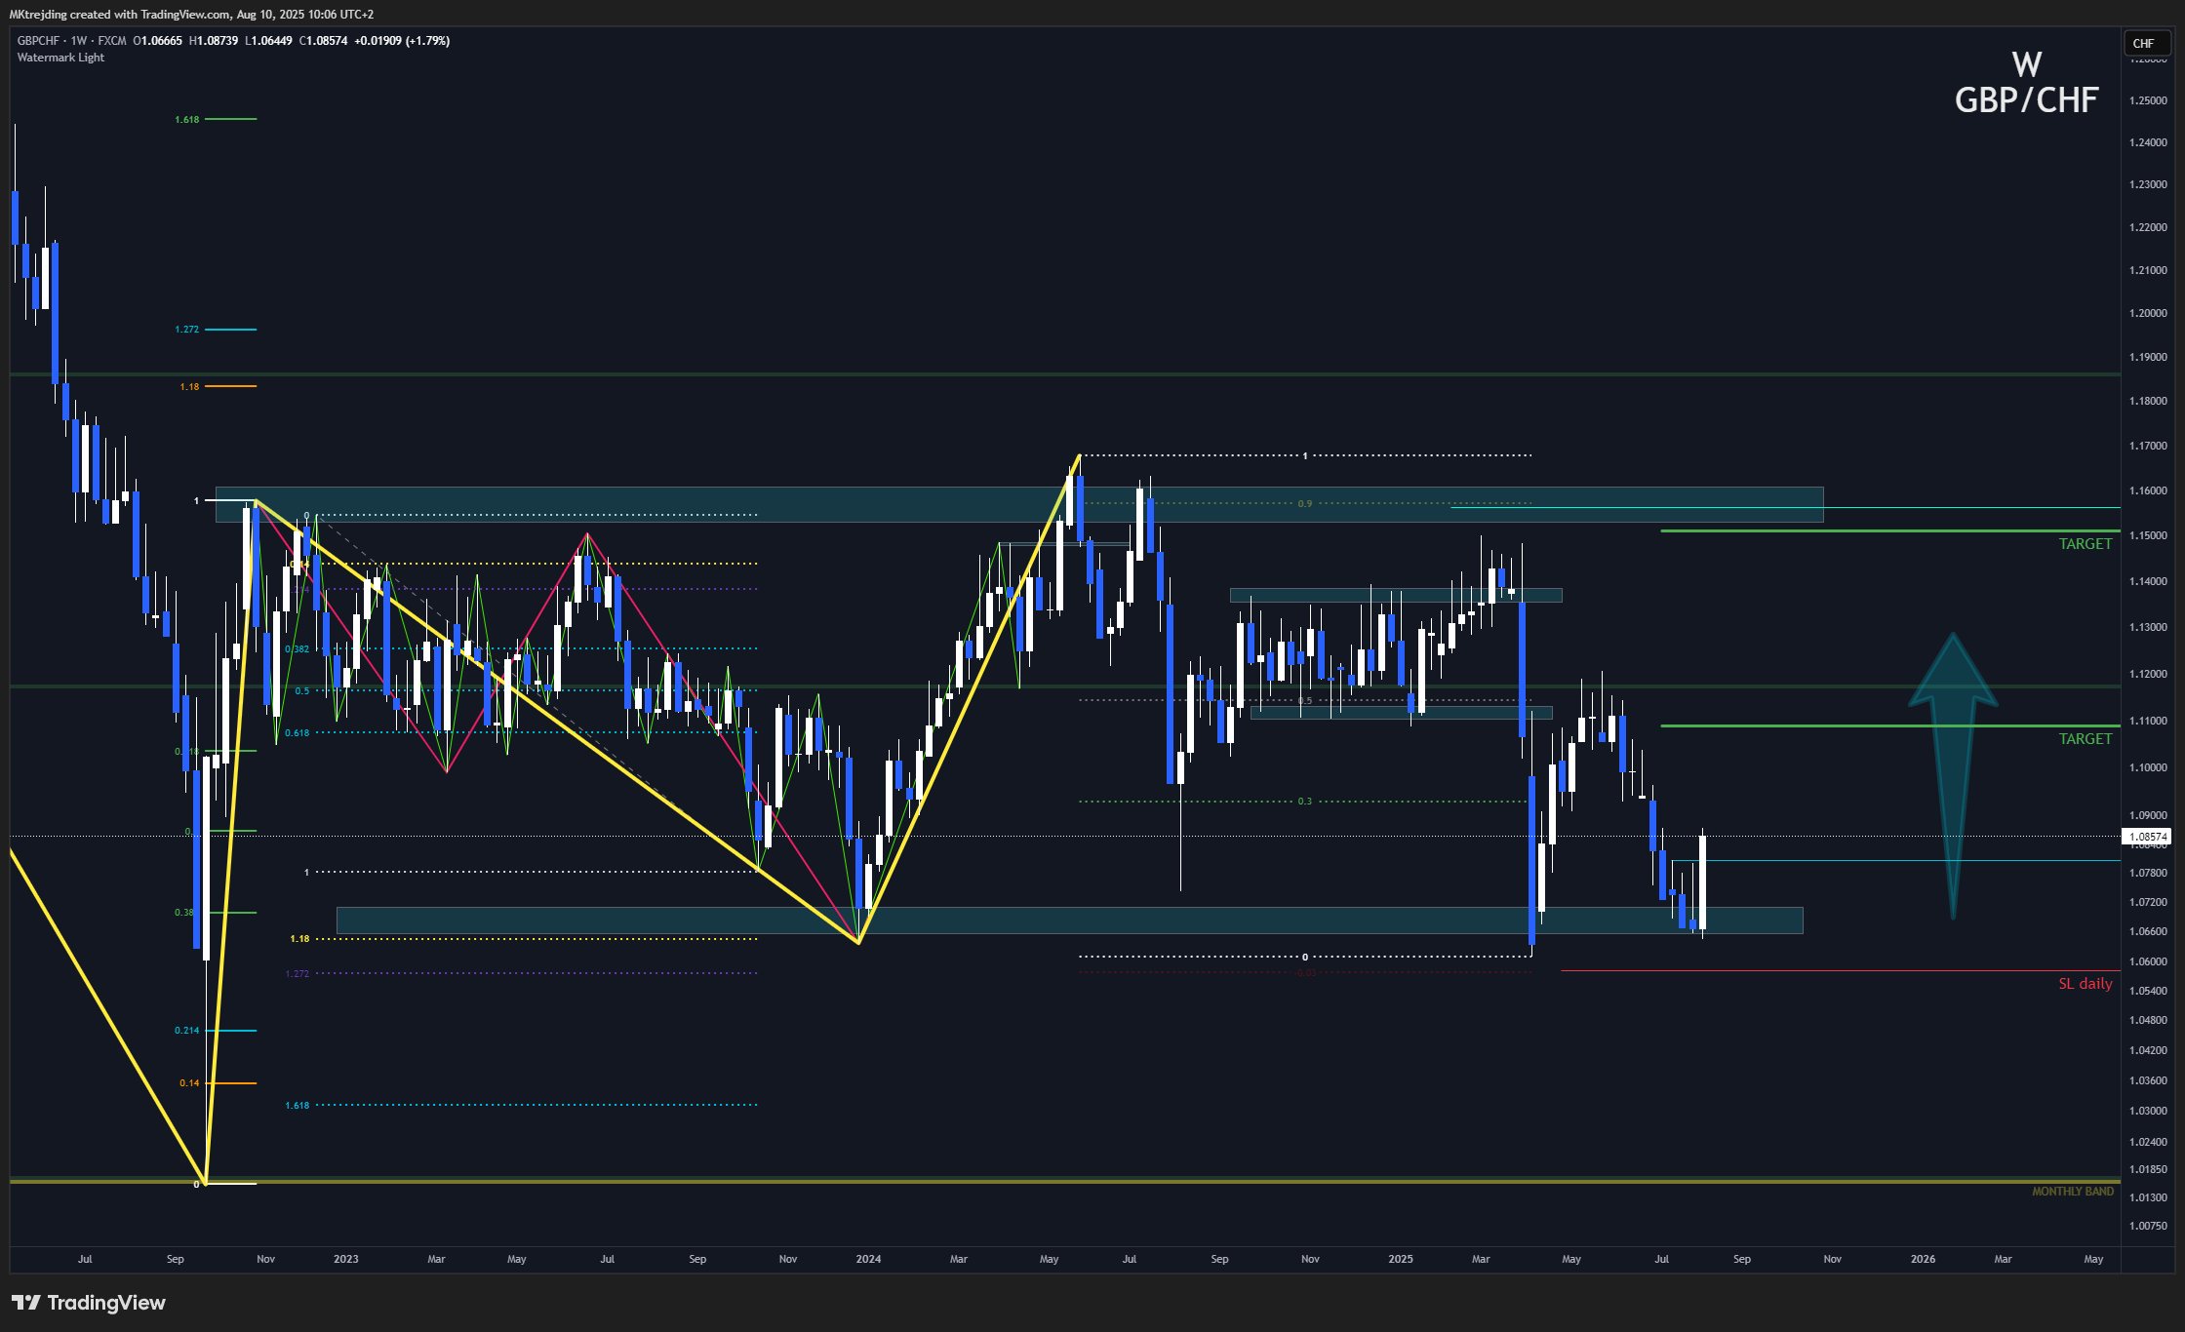Click the current price tag 1.08574

click(x=2147, y=837)
